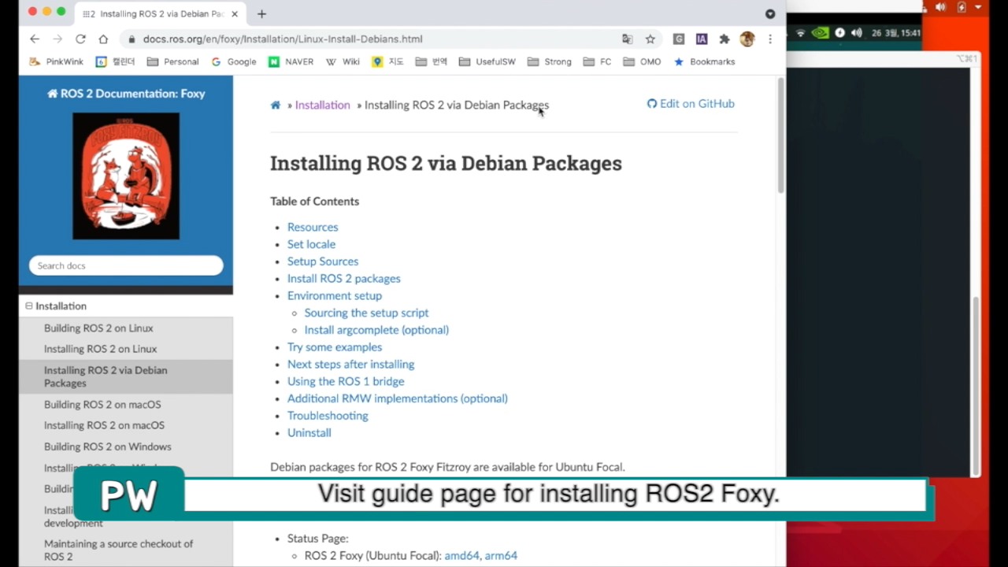Open the OMO bookmark folder
Image resolution: width=1008 pixels, height=567 pixels.
(643, 61)
